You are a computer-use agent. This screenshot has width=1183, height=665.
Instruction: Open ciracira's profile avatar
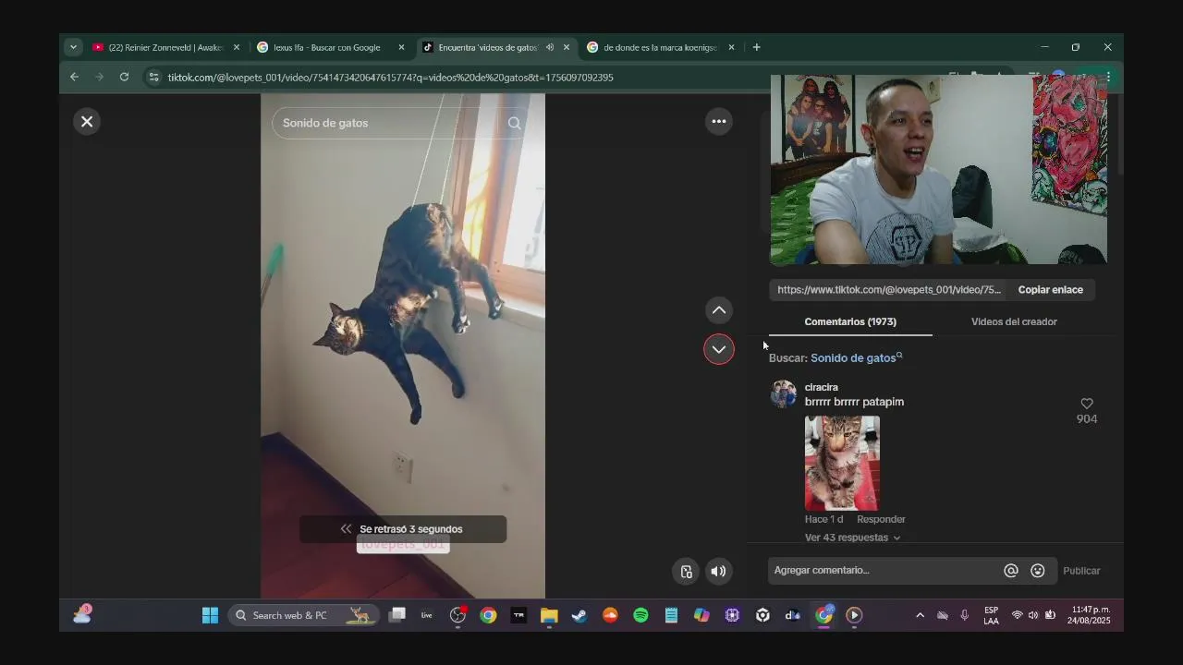(x=784, y=393)
